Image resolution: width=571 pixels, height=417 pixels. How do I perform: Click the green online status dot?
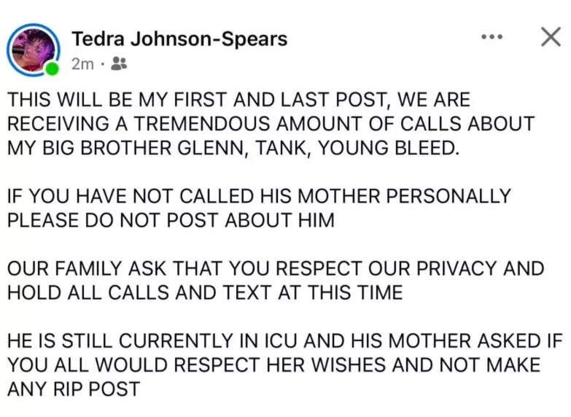click(x=51, y=69)
